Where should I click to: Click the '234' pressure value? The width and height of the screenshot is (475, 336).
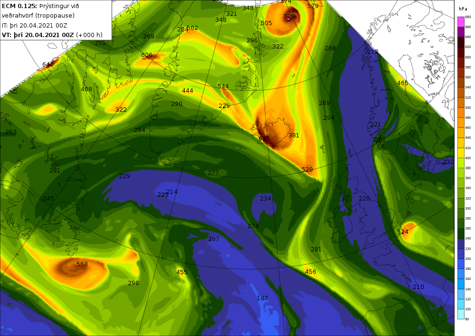[x=266, y=199]
